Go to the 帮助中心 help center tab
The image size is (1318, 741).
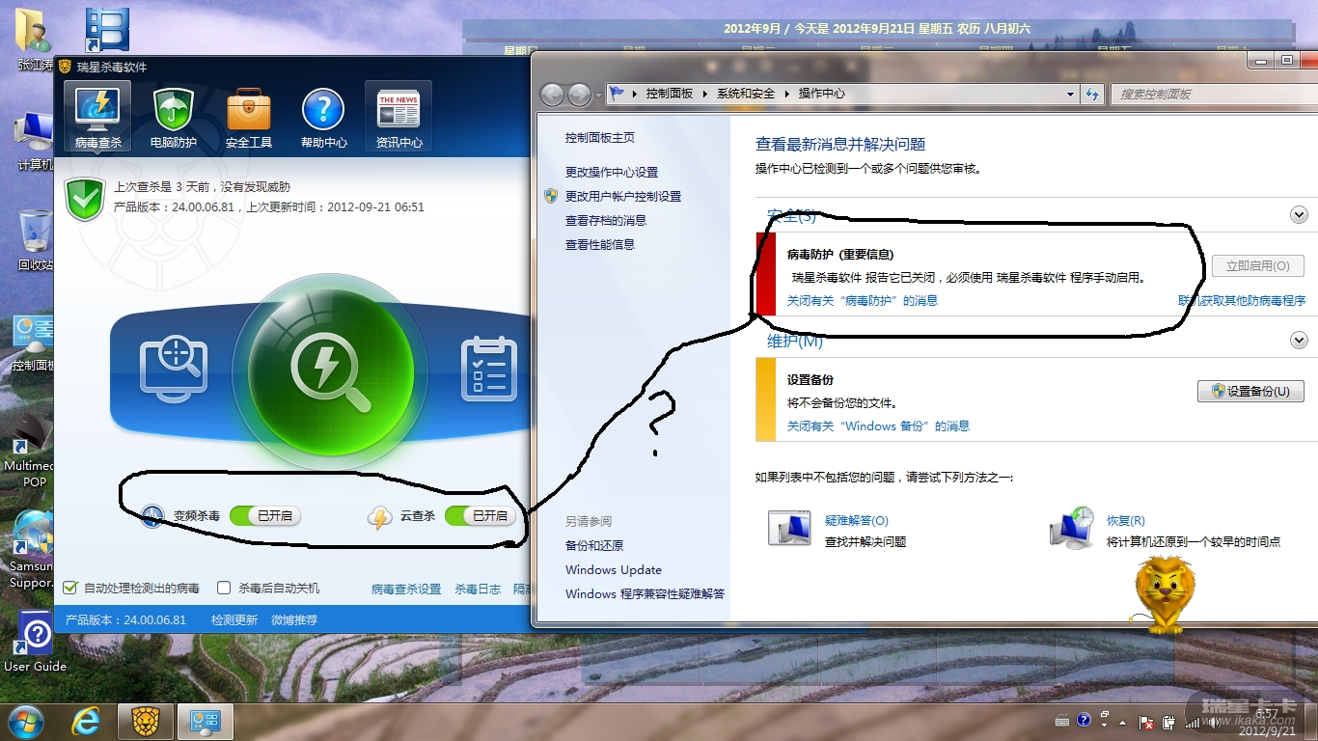pyautogui.click(x=324, y=117)
